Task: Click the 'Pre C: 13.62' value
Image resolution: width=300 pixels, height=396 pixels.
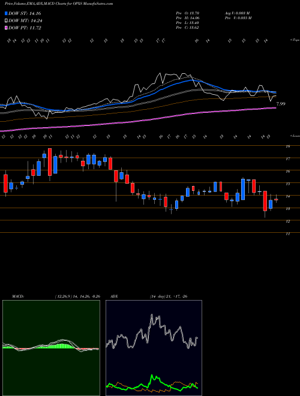Action: tap(187, 28)
